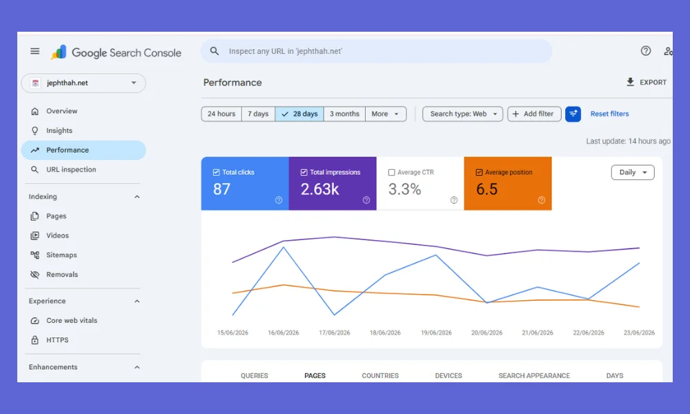
Task: Click the Removals crossed-eye icon
Action: 34,275
